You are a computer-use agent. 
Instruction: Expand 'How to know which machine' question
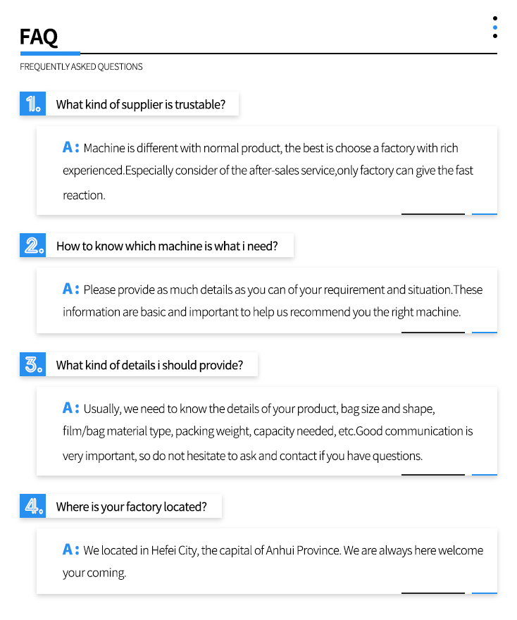167,246
